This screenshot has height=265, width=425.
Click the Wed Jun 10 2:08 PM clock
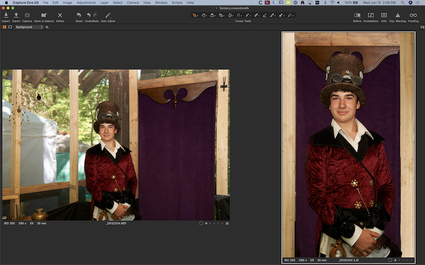point(379,3)
